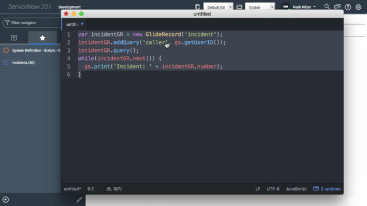The image size is (367, 206).
Task: Edit favorites with the pencil icon
Action: click(x=79, y=199)
